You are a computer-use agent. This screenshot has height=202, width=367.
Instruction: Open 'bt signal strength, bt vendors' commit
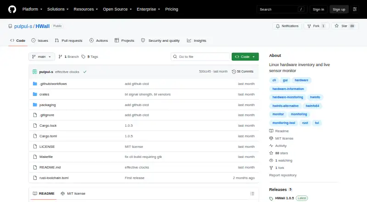(x=148, y=94)
